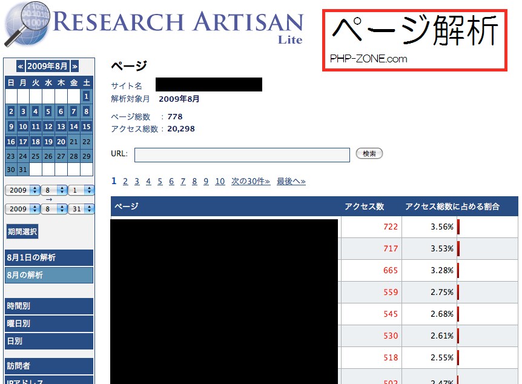Open the start day 1 dropdown
Viewport: 522px width, 384px height.
(81, 190)
